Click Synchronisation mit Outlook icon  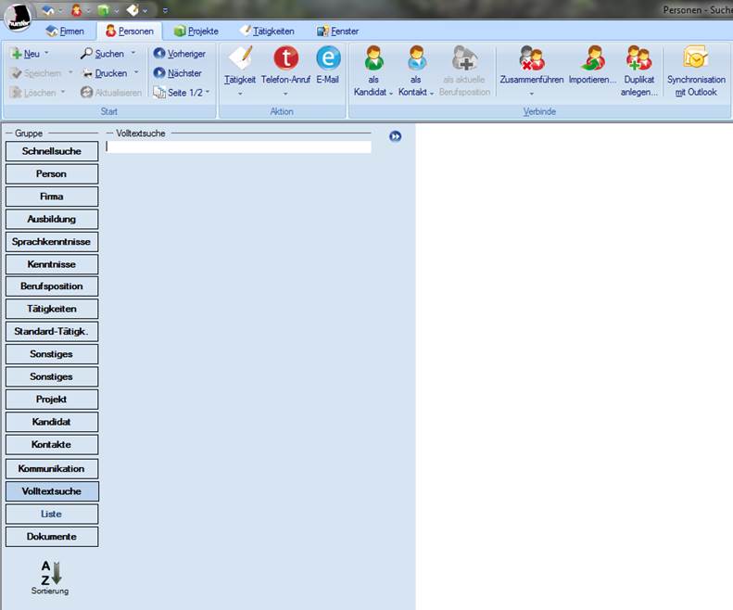point(696,58)
